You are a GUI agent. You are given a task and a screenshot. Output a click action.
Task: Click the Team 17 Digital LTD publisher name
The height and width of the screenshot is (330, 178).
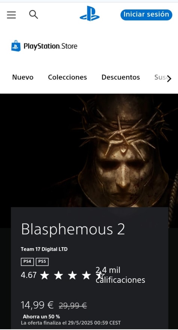coord(44,249)
